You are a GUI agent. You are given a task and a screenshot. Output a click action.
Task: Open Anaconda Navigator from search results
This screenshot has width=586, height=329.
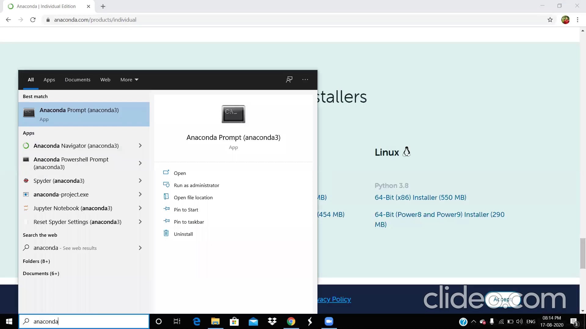coord(76,146)
